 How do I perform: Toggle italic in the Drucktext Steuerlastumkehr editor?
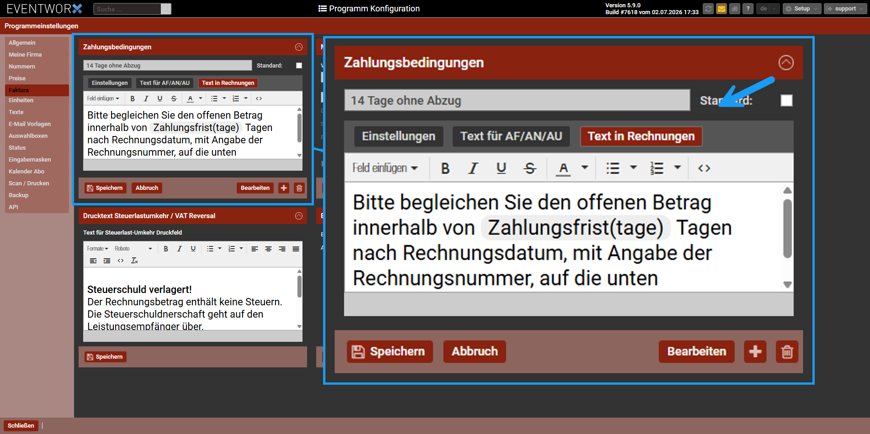[180, 249]
